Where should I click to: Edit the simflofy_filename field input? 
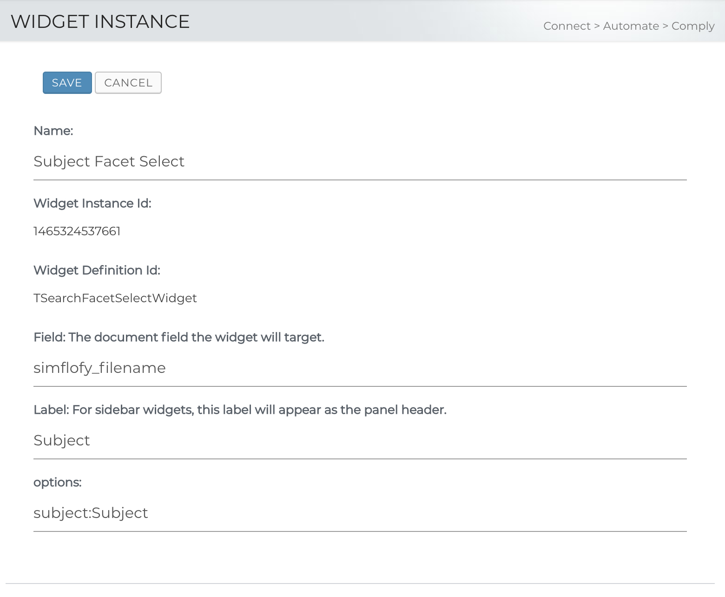click(x=360, y=368)
